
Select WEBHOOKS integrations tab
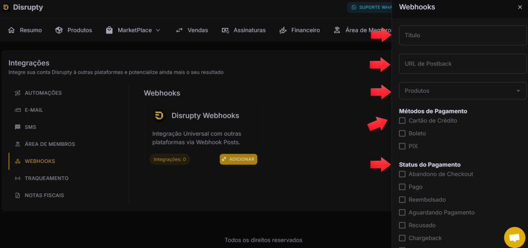pos(40,161)
